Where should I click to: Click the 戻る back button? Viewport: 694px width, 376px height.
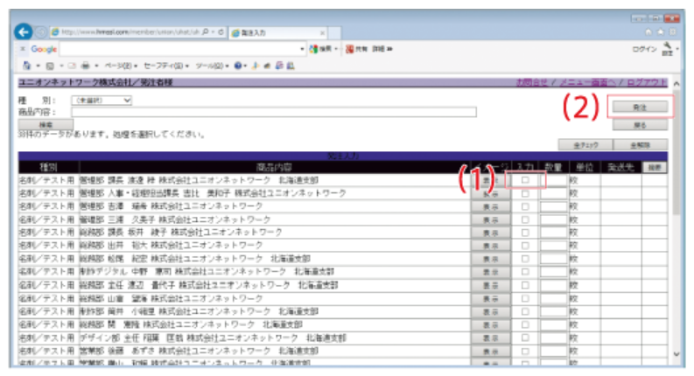click(640, 125)
